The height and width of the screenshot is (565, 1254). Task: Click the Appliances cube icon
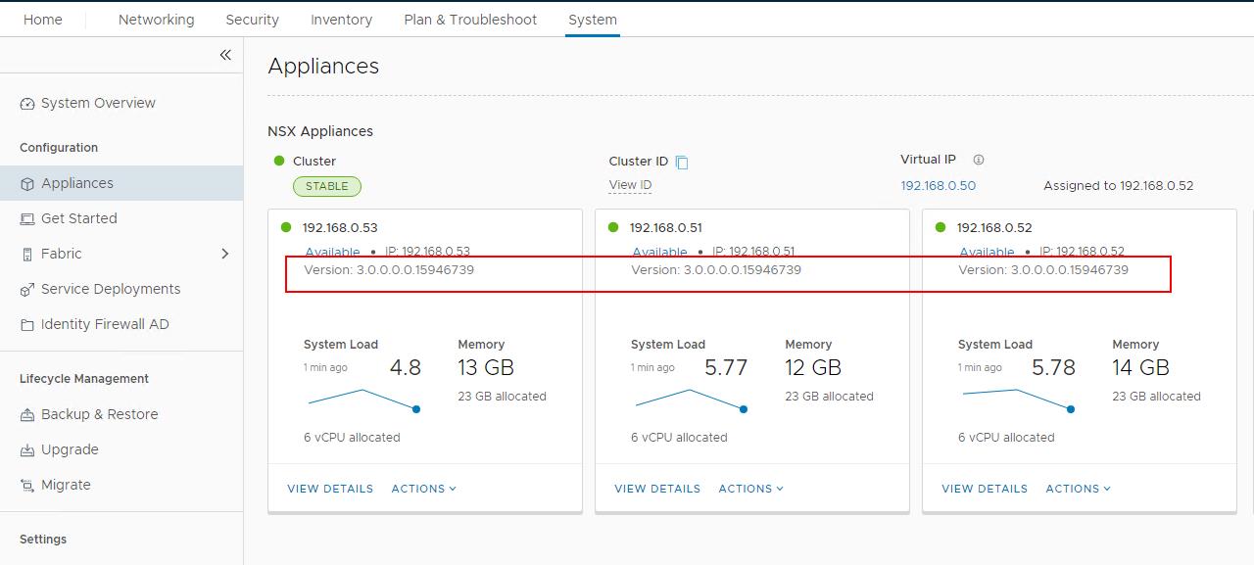click(x=27, y=184)
